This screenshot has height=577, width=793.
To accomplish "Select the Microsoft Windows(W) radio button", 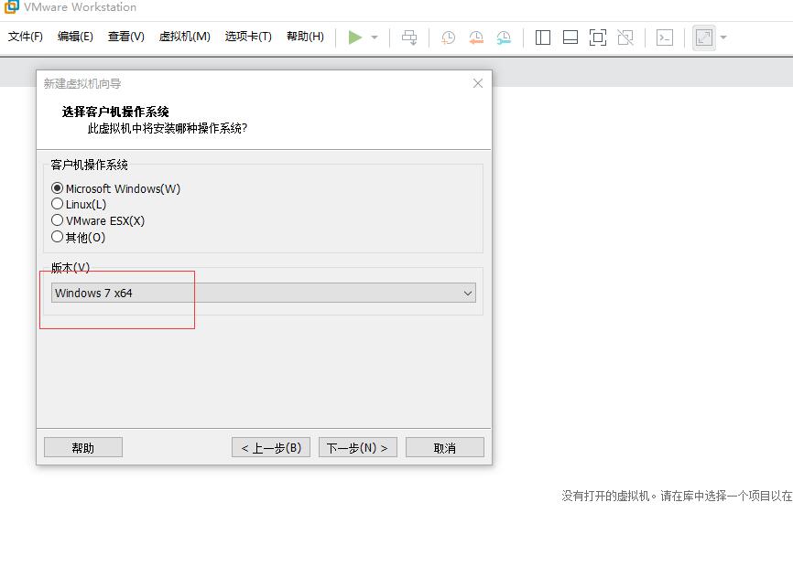I will point(57,188).
